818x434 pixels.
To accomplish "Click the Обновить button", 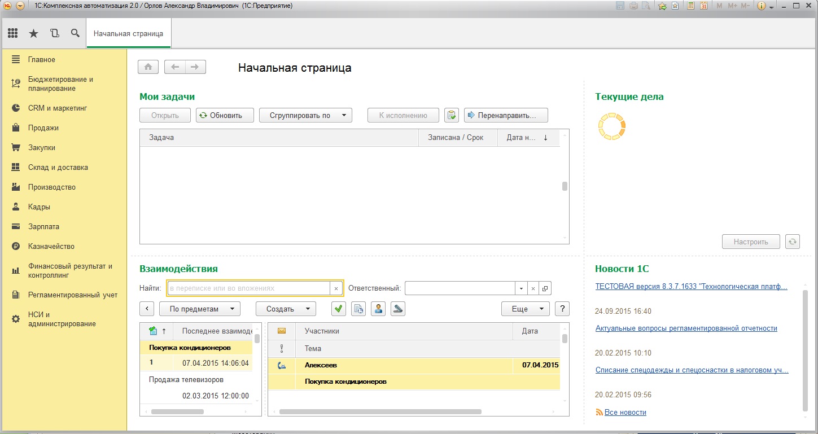I will pos(225,115).
